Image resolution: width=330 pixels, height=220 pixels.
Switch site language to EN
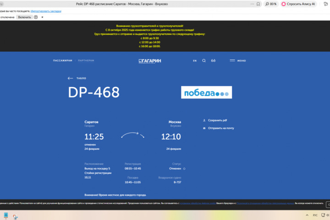tap(195, 60)
